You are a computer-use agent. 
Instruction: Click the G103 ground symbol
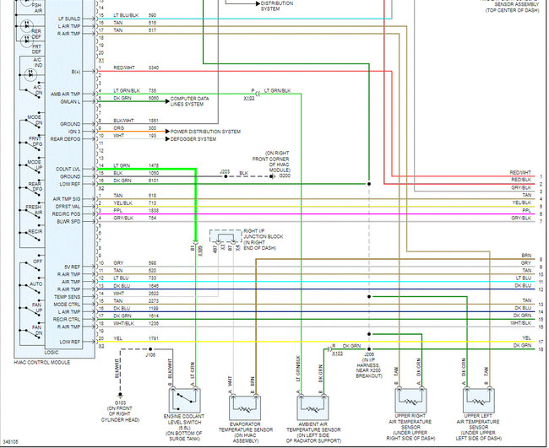(x=120, y=395)
